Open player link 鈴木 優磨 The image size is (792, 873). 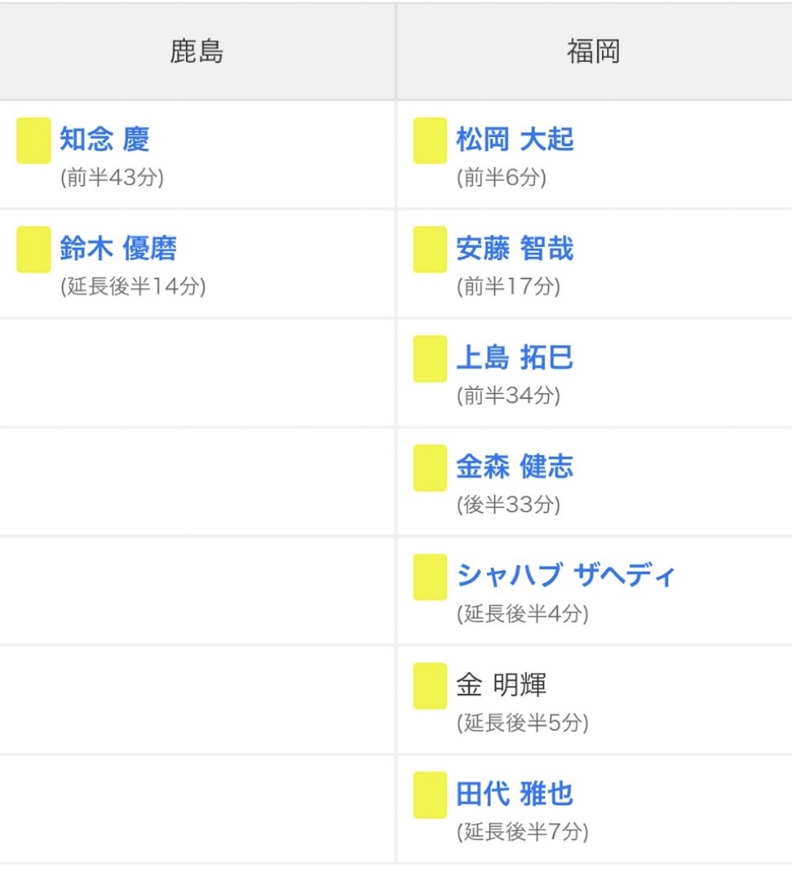(118, 249)
